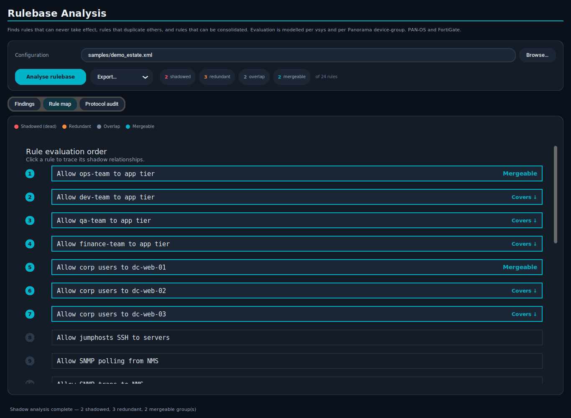Viewport: 571px width, 418px height.
Task: Open the Export dropdown
Action: coord(122,77)
